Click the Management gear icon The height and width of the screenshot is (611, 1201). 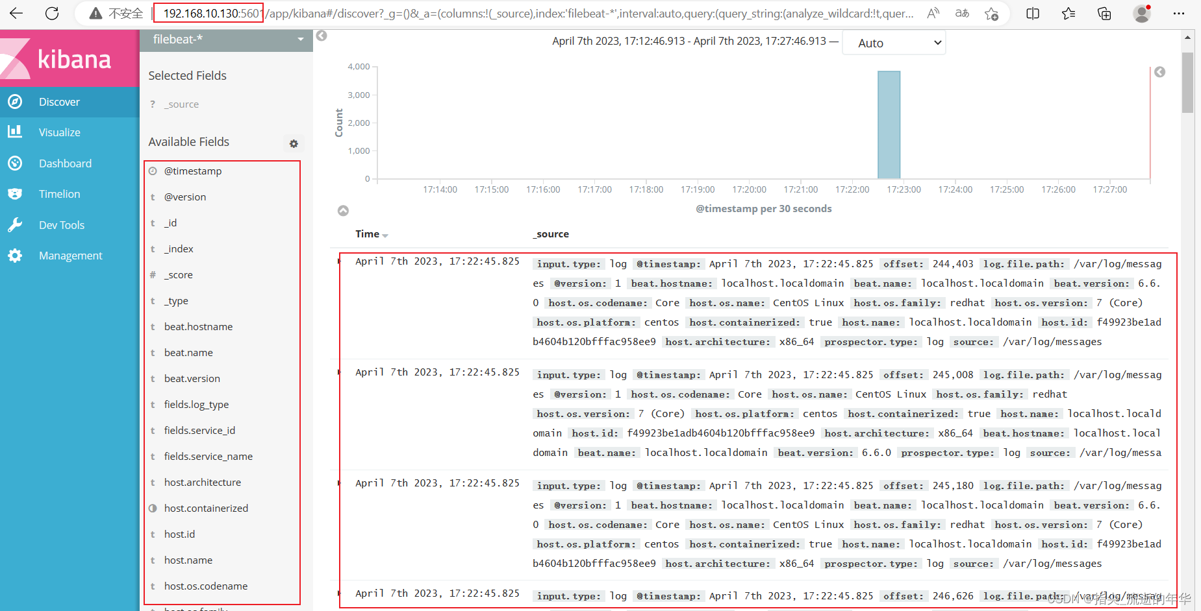click(x=15, y=256)
